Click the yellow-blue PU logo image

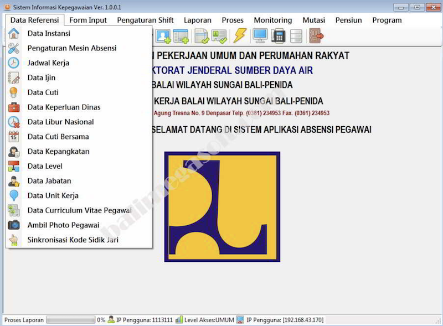(x=222, y=206)
